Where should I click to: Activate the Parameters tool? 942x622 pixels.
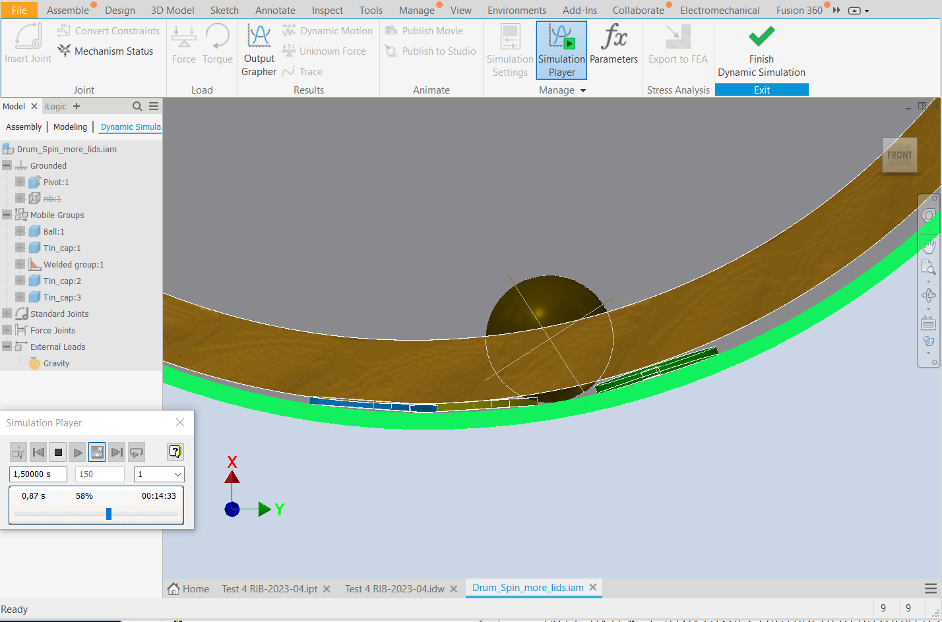click(x=613, y=49)
